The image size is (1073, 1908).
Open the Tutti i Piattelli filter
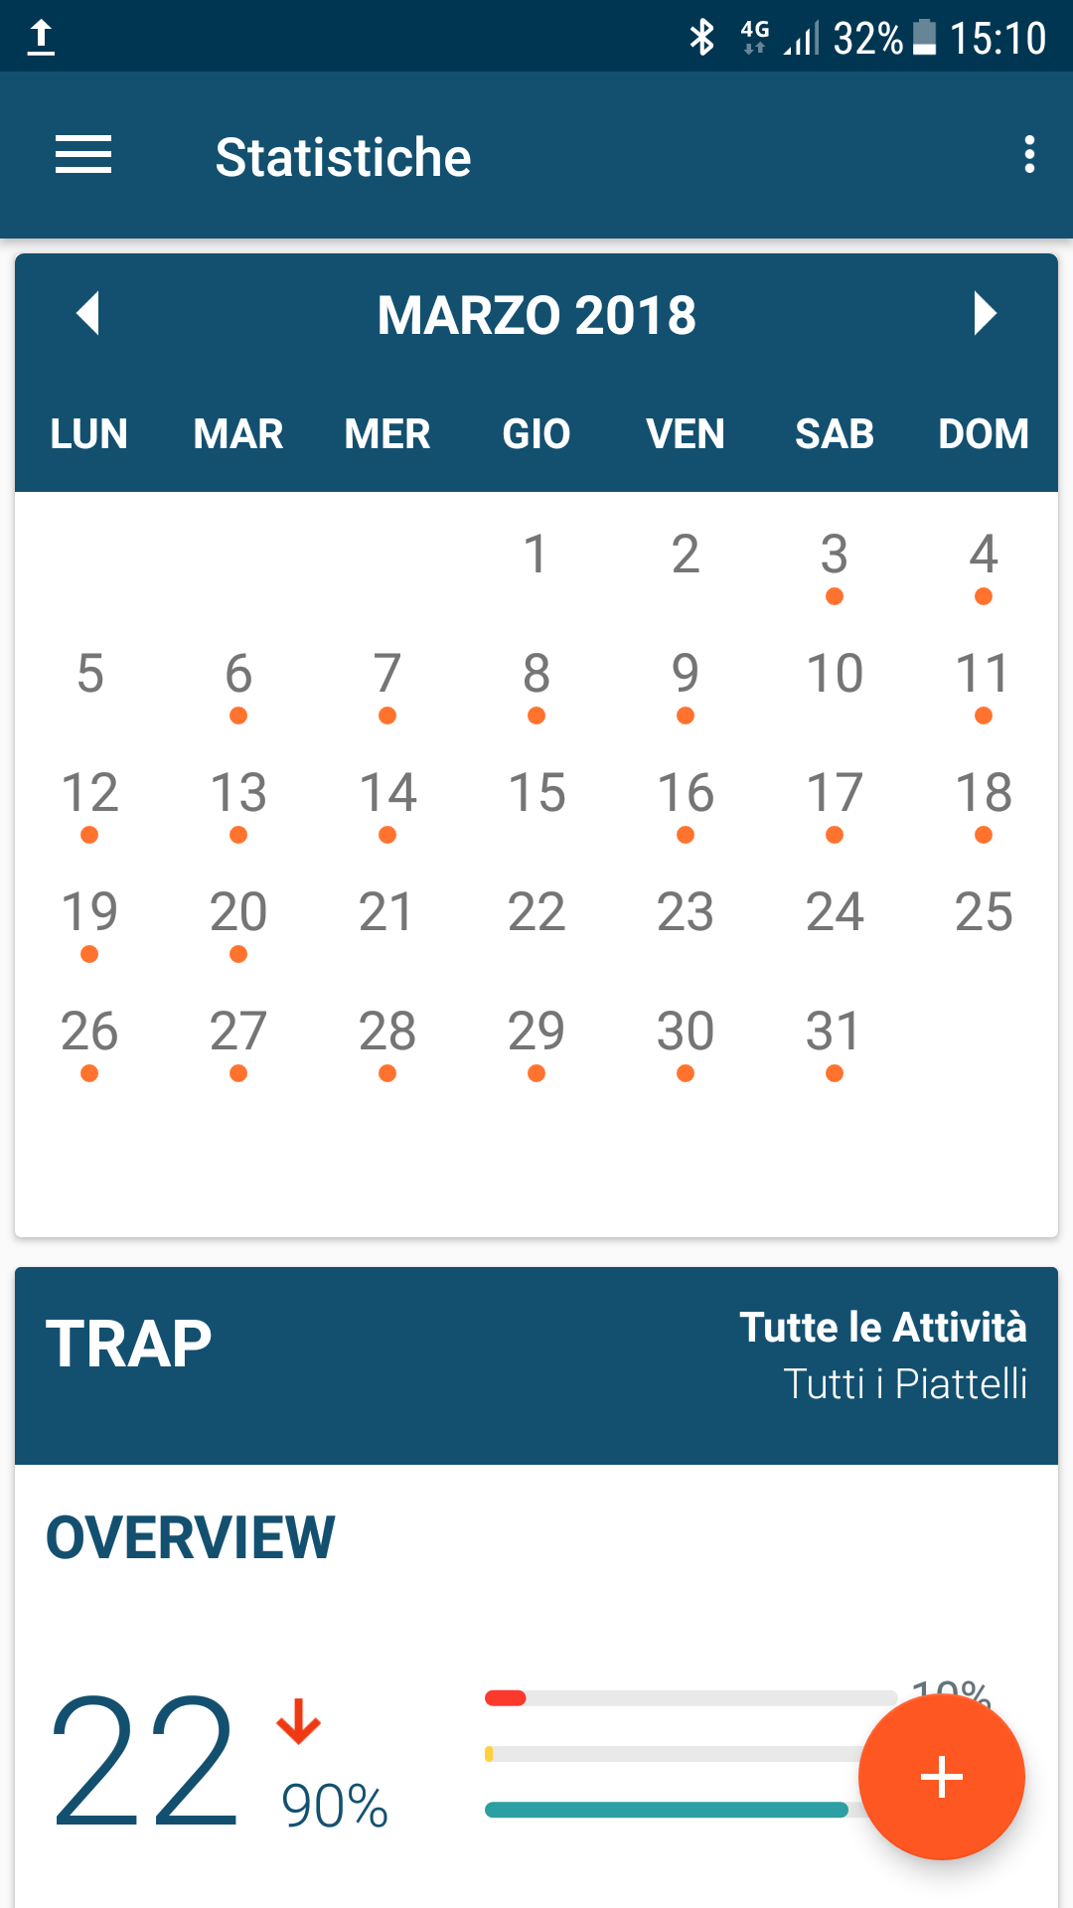tap(905, 1383)
